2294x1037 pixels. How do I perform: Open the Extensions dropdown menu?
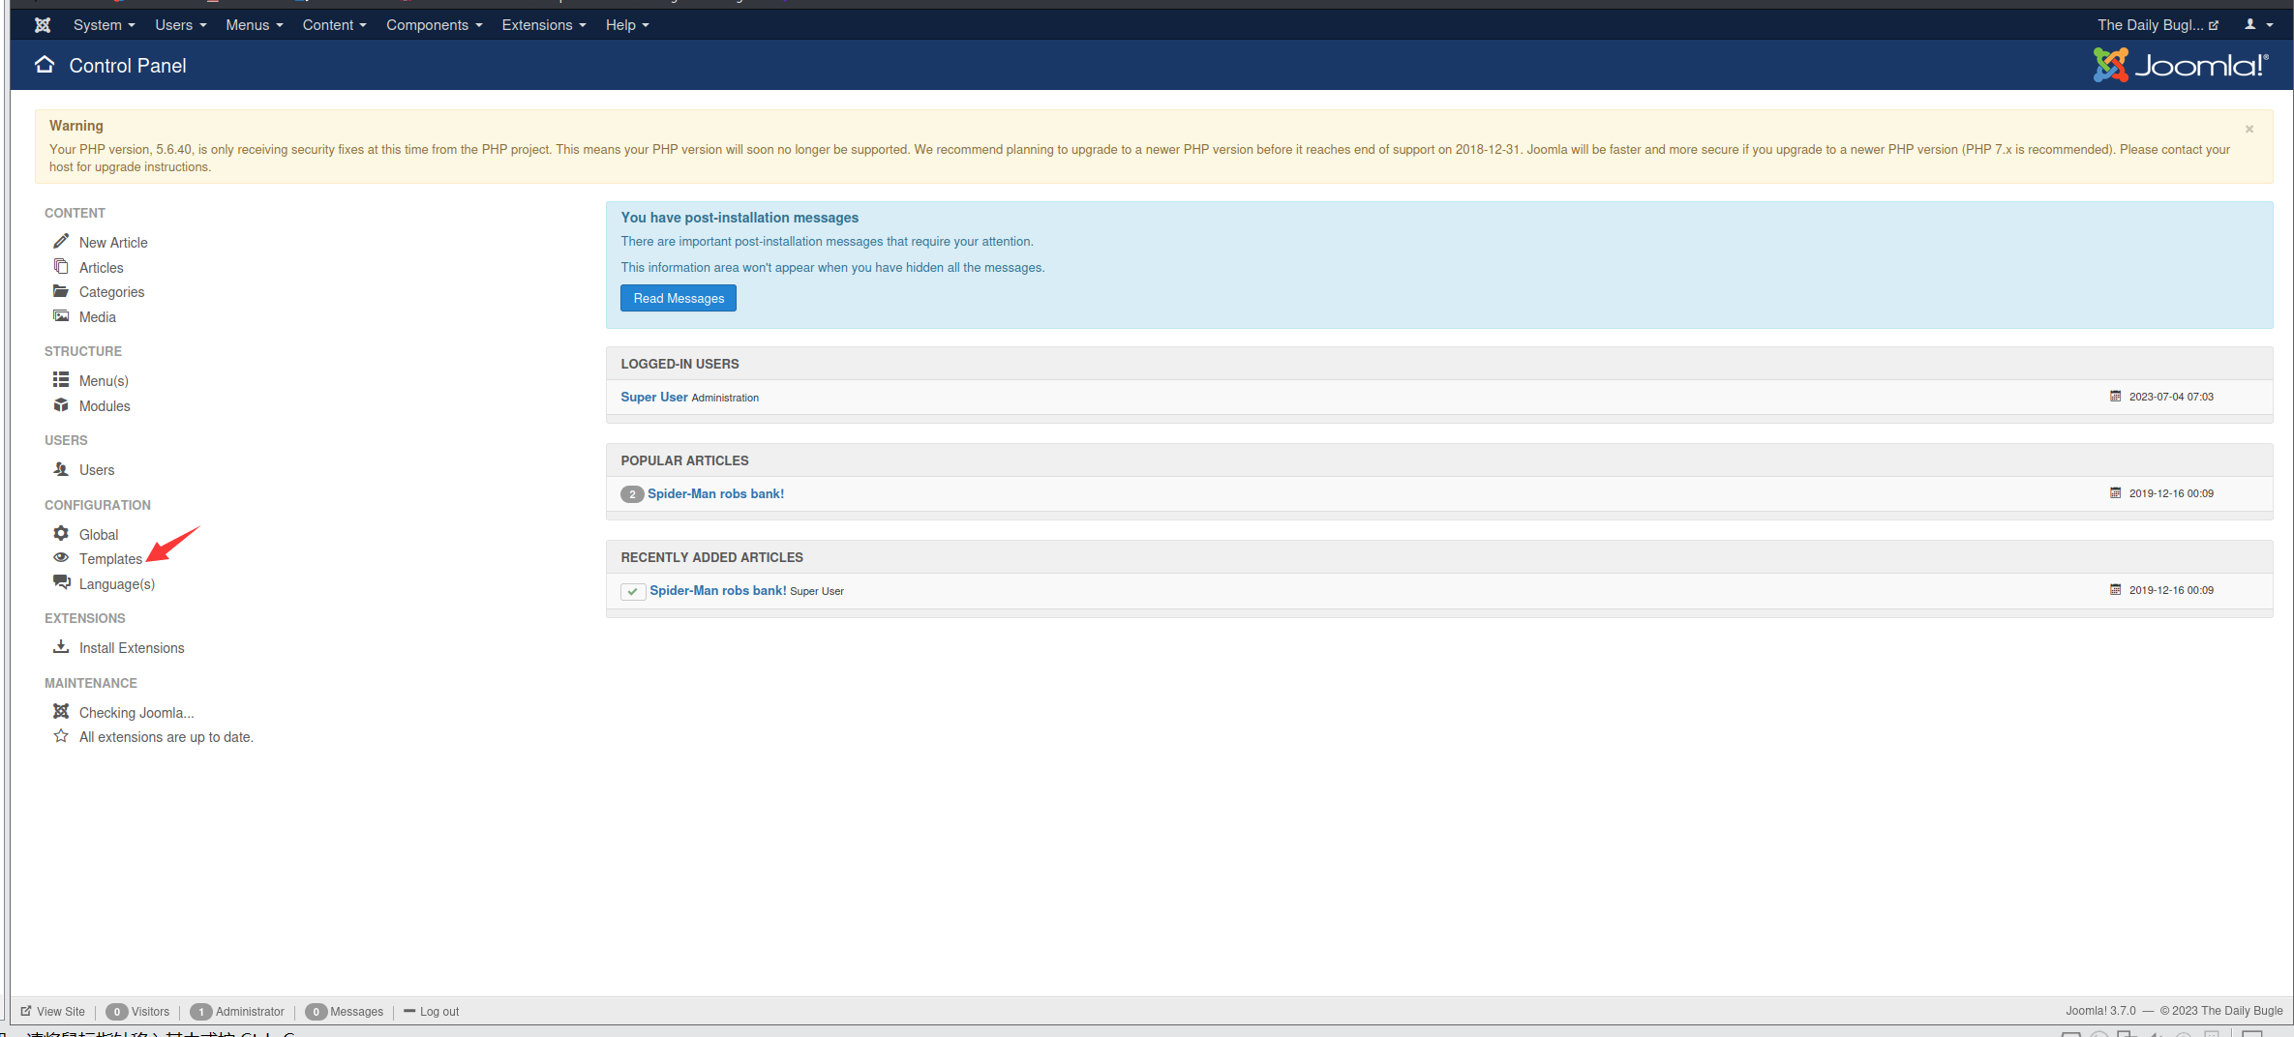tap(543, 25)
